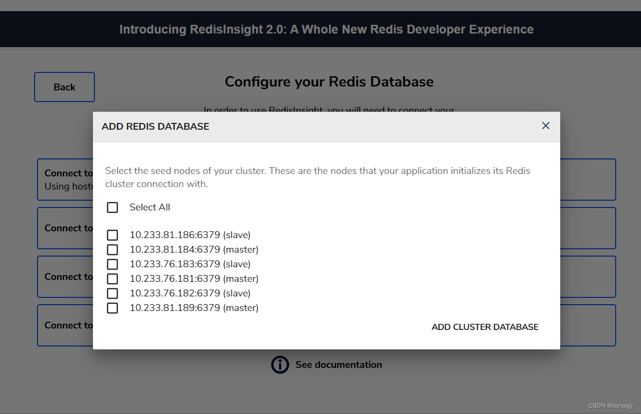Screen dimensions: 641x414
Task: Tick checkbox for 10.233.76.183:6379 slave
Action: [112, 264]
